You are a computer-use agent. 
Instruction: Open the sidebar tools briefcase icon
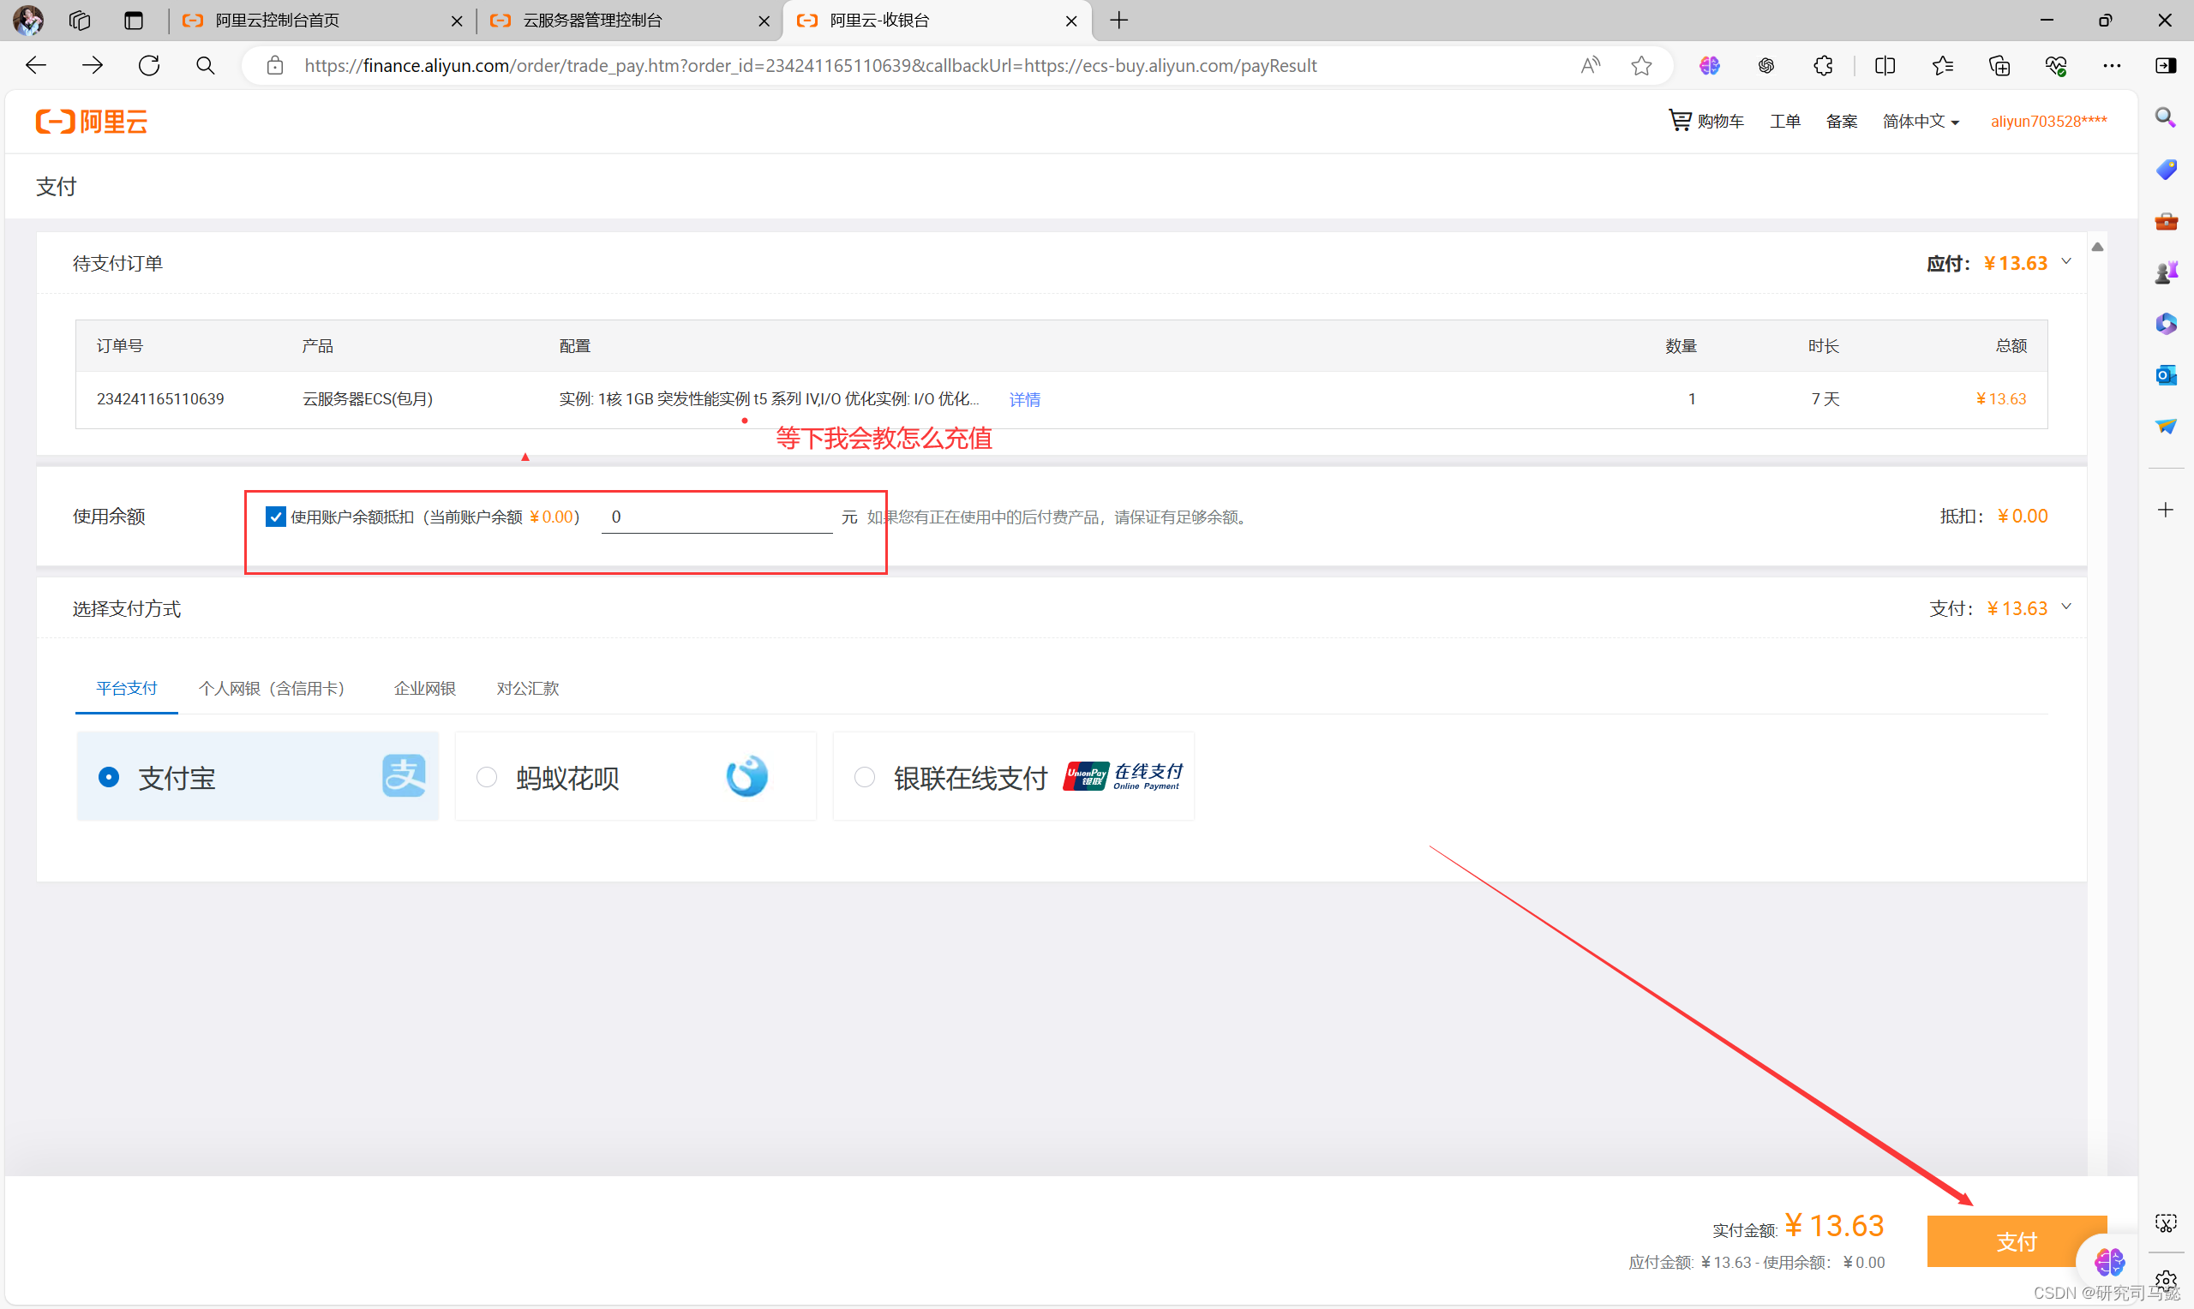2166,220
